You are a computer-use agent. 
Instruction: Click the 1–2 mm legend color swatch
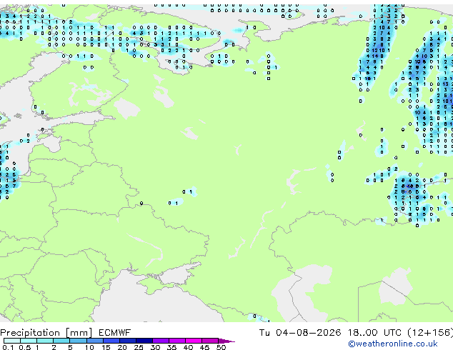45,341
